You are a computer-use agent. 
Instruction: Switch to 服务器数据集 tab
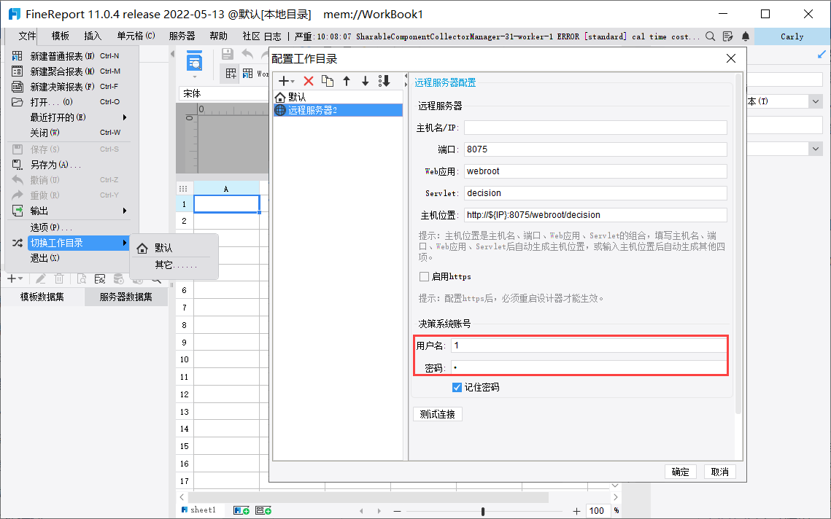tap(125, 297)
